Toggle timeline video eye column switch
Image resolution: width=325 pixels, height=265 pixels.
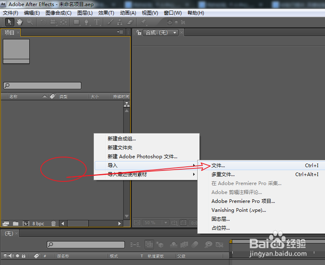5,256
